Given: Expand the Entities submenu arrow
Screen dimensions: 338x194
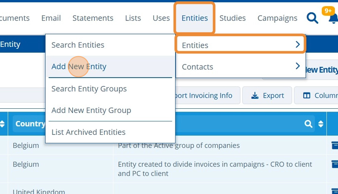Looking at the screenshot, I should click(x=298, y=45).
